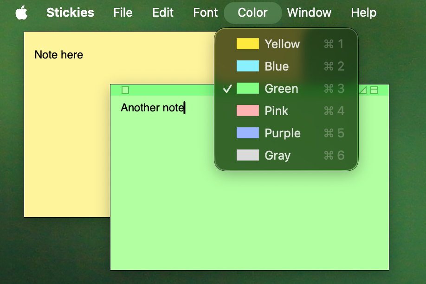Expand the Edit menu
Screen dimensions: 426x284
tap(163, 13)
